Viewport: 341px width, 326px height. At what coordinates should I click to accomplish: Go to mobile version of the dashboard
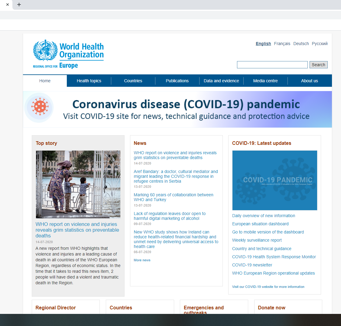(x=268, y=232)
